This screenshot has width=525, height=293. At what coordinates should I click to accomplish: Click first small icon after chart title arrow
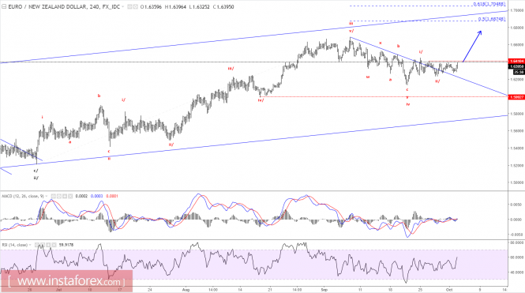(x=129, y=6)
